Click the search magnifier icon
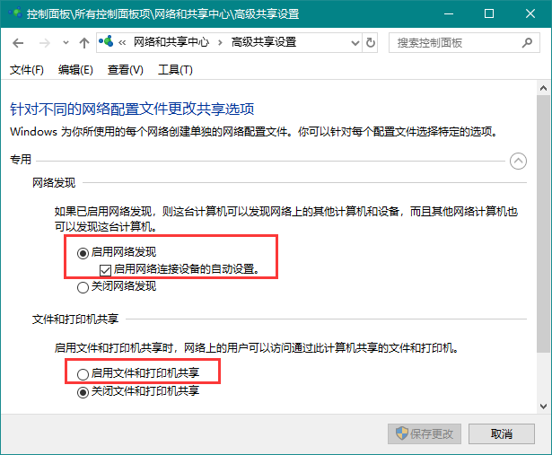552x455 pixels. click(x=527, y=43)
